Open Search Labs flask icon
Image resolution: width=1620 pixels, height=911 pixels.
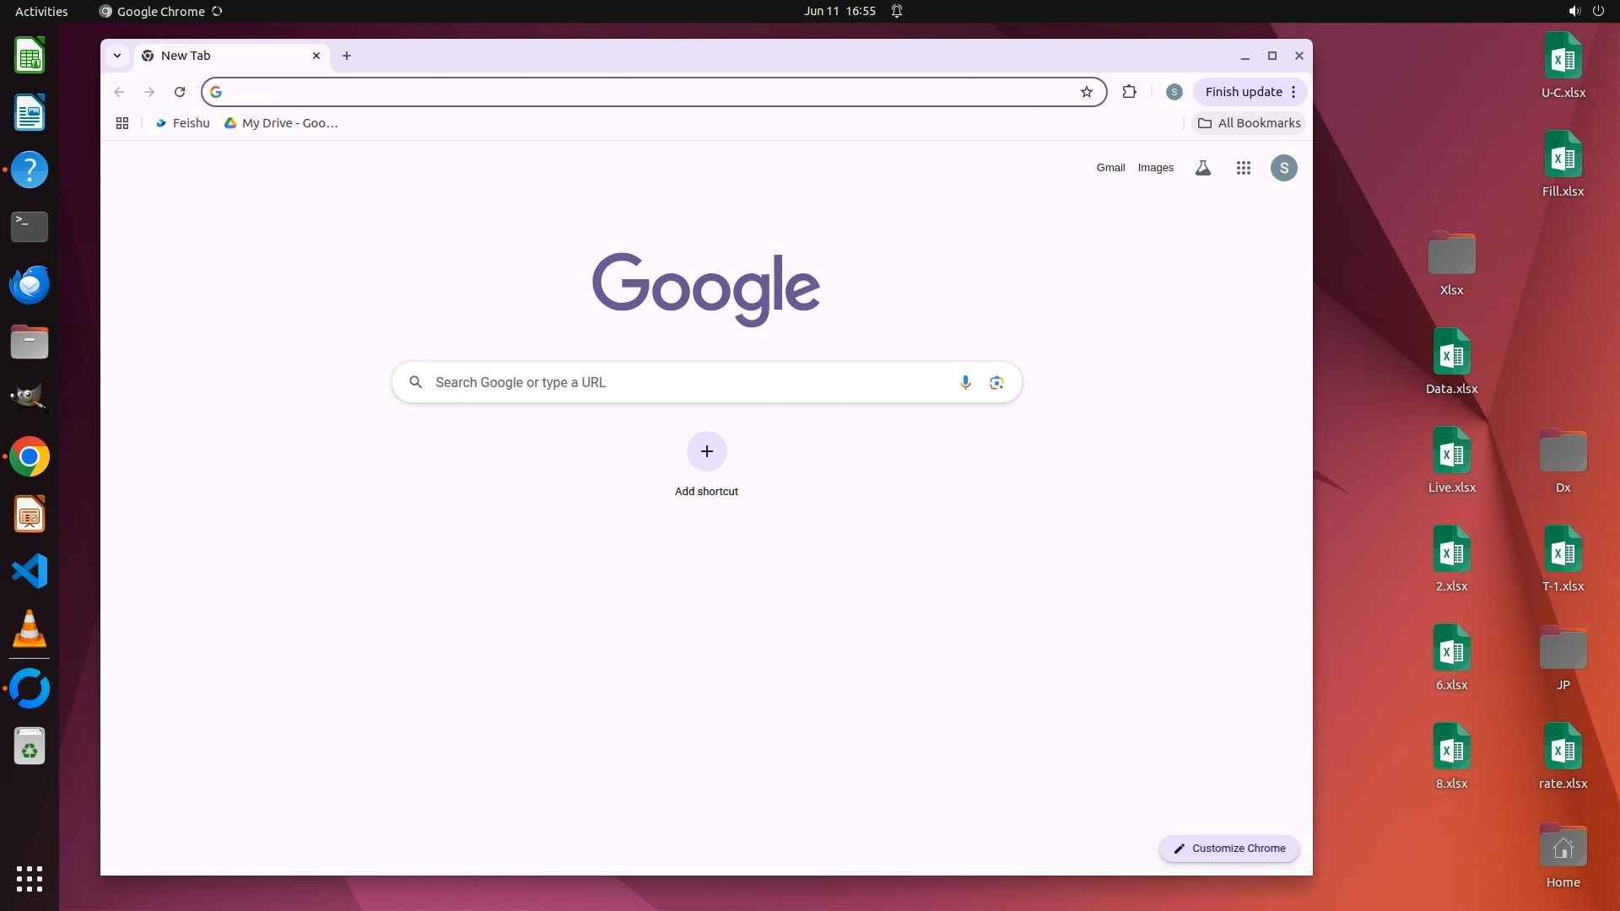point(1203,168)
